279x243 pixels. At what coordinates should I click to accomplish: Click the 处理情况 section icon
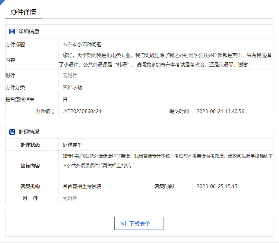12,132
